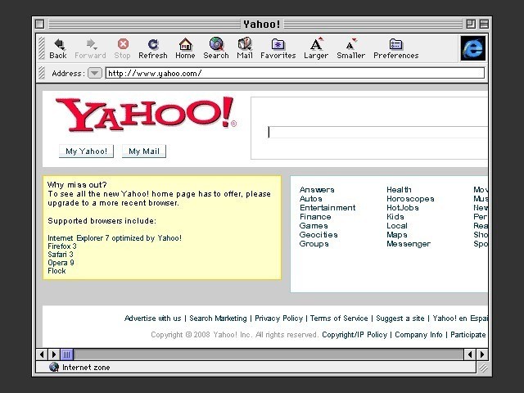Click the window resize grip corner
The width and height of the screenshot is (524, 393).
483,368
